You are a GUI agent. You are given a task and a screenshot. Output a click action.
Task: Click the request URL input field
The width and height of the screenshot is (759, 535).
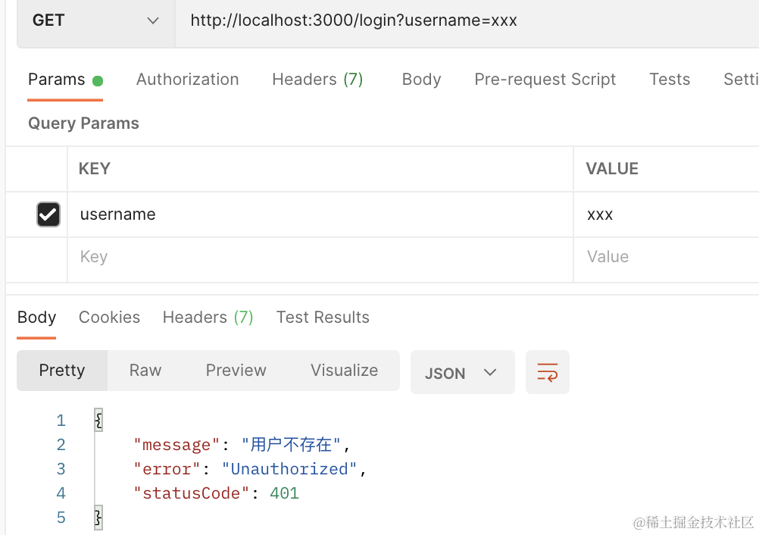click(x=454, y=20)
